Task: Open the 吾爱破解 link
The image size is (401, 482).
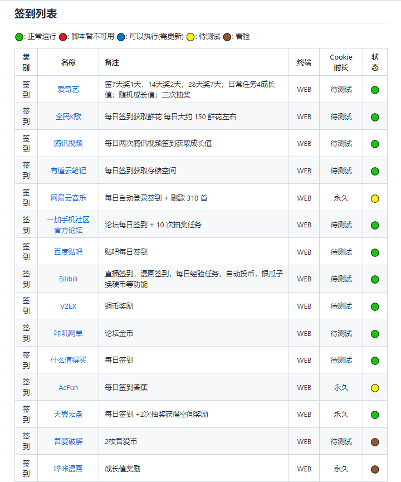Action: click(68, 441)
